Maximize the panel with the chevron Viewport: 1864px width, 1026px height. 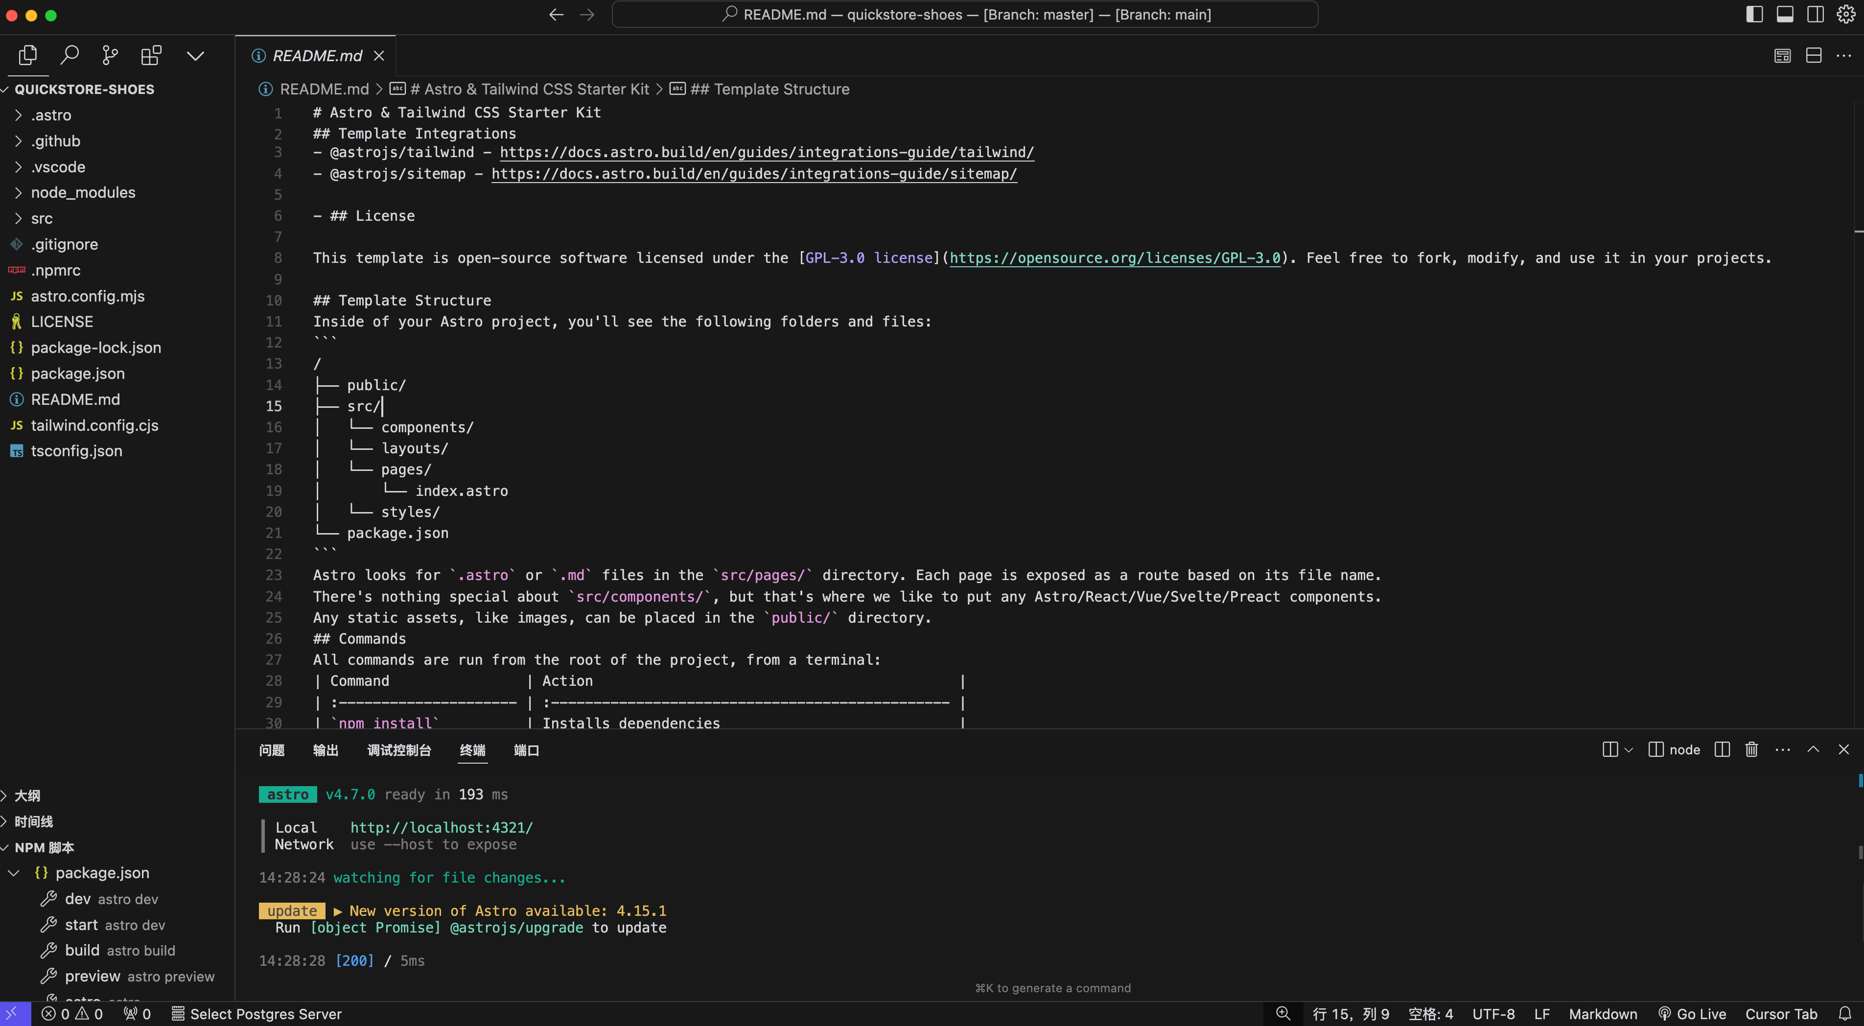point(1814,750)
